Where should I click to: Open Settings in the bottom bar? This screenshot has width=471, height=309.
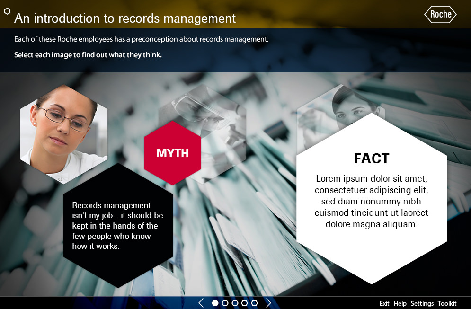tap(422, 303)
